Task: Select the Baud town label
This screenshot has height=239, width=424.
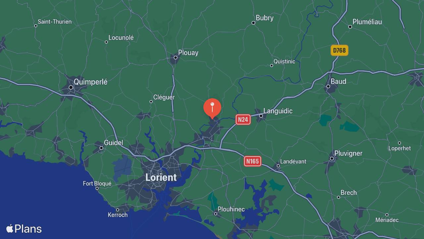Action: [338, 81]
